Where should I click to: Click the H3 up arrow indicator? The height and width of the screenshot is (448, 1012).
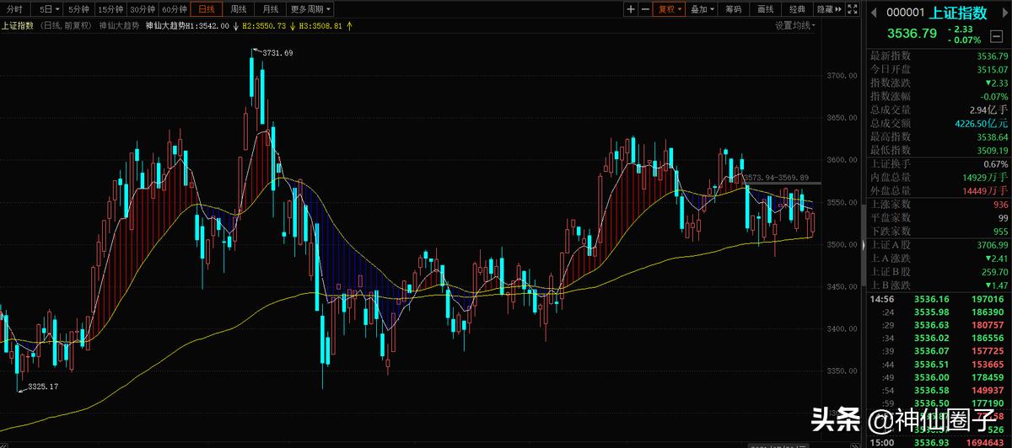(x=348, y=26)
